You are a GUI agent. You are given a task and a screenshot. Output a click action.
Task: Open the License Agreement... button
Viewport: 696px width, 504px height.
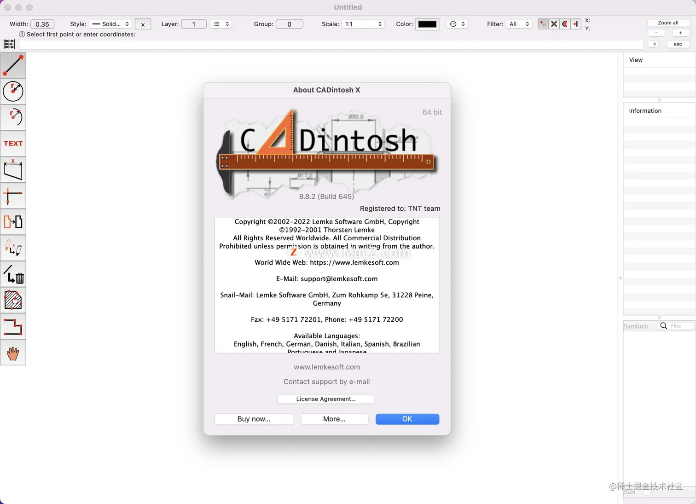coord(326,399)
